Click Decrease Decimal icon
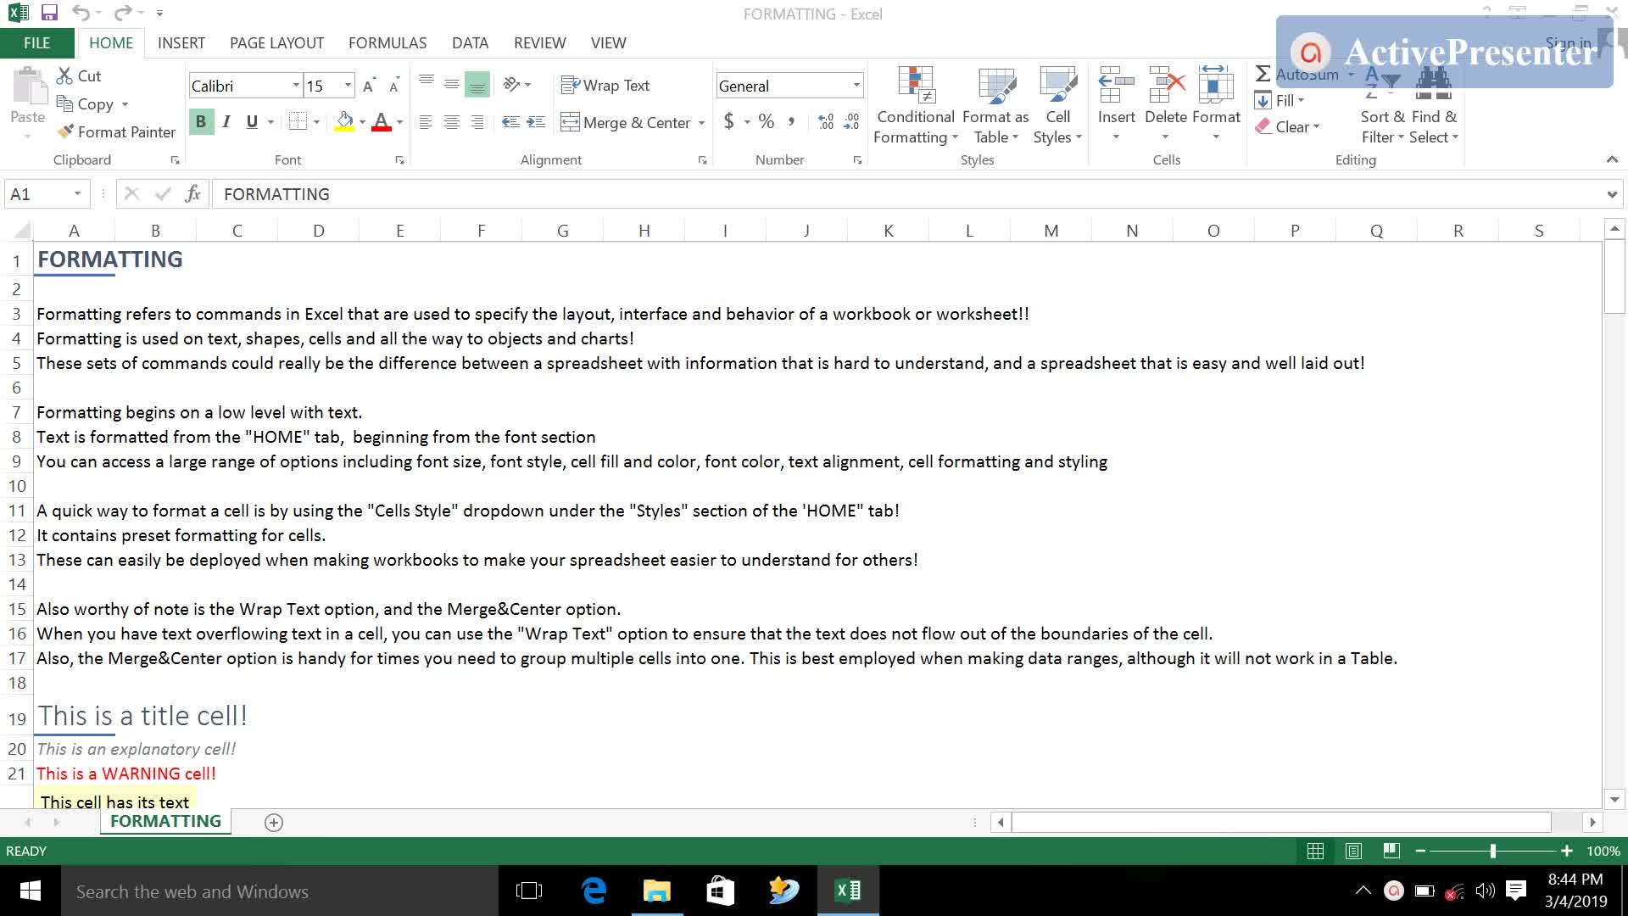The height and width of the screenshot is (916, 1628). (851, 122)
